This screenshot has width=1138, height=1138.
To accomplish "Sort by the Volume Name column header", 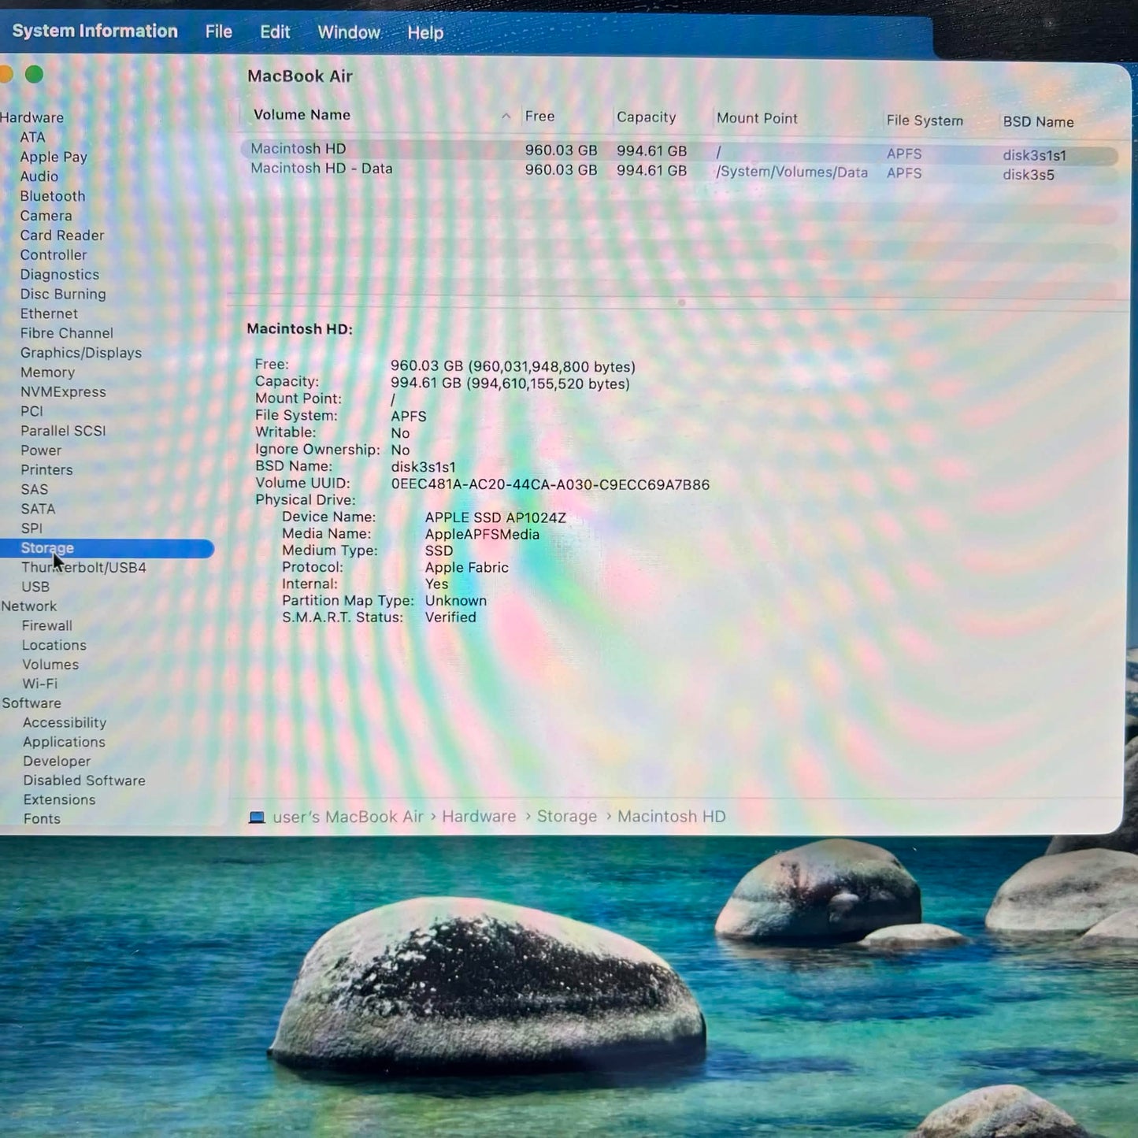I will pos(302,115).
